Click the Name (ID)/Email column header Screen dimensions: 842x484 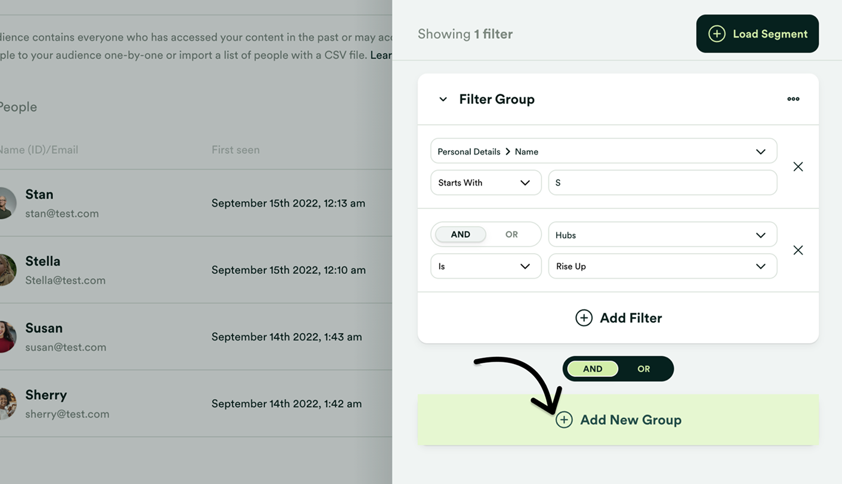coord(38,150)
